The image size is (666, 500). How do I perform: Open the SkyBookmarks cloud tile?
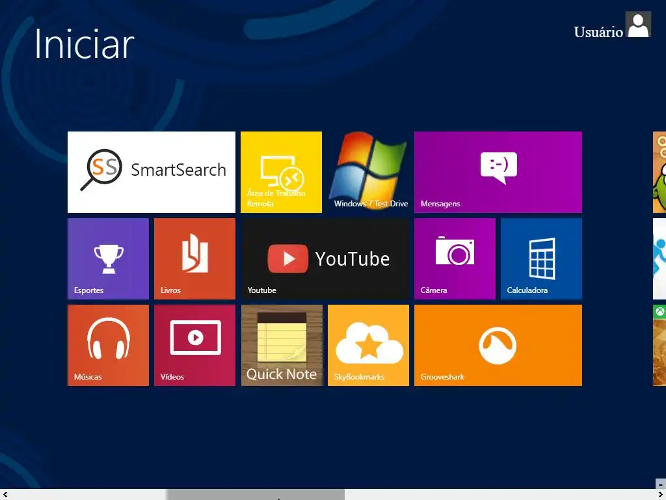pos(368,345)
